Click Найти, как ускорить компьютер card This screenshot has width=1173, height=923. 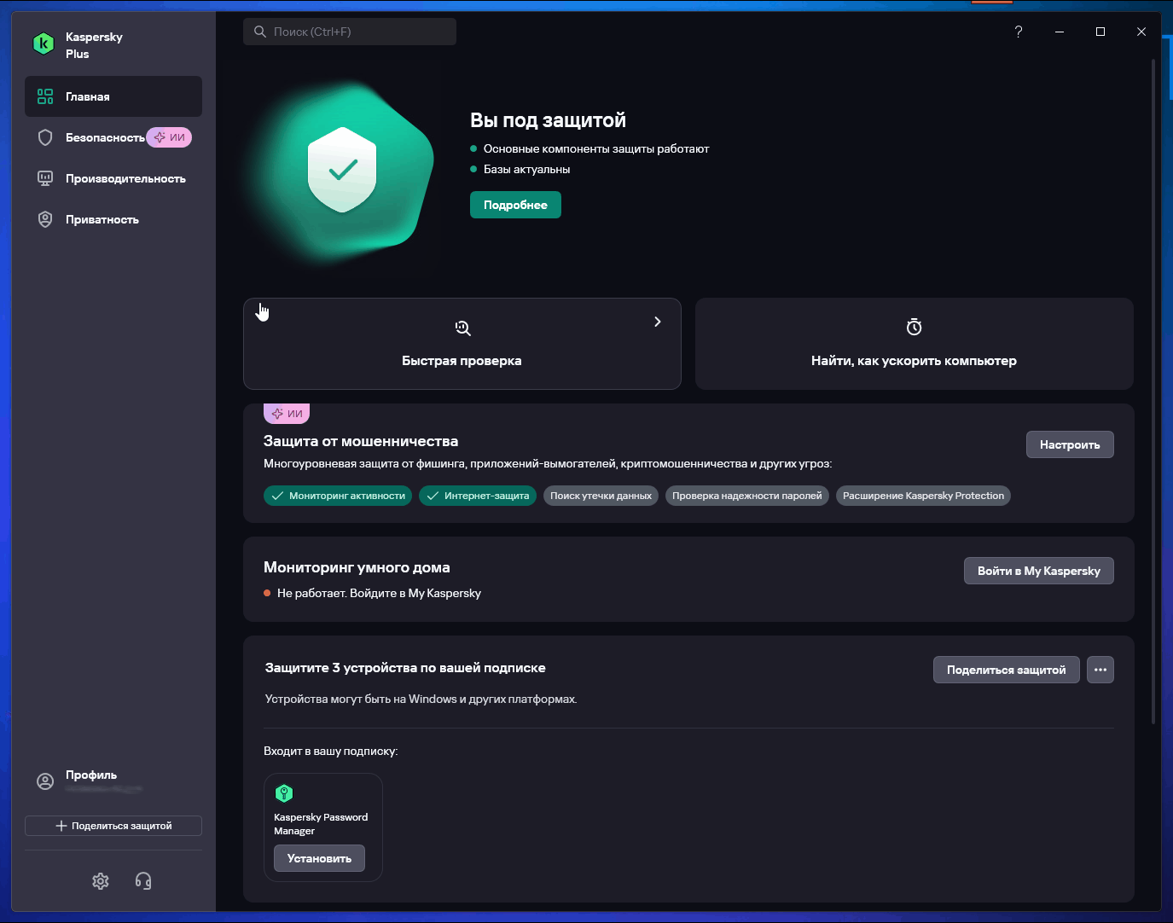tap(915, 344)
